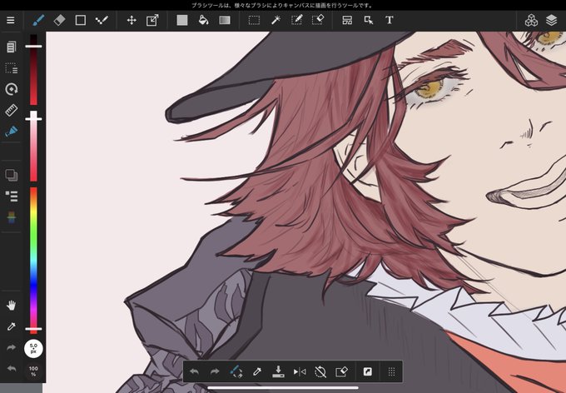Select the Hand pan tool
This screenshot has width=566, height=393.
click(x=11, y=306)
